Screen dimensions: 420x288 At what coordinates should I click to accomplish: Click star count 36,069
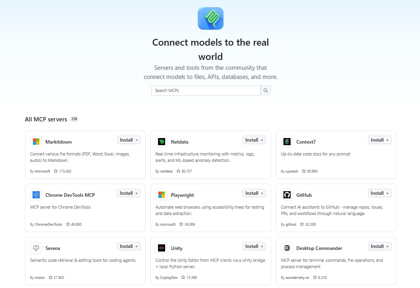[190, 225]
